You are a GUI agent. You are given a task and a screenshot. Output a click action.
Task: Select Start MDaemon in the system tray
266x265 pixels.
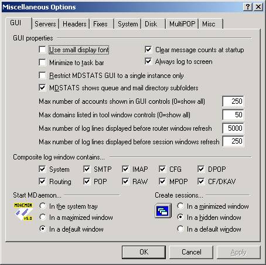pos(42,206)
